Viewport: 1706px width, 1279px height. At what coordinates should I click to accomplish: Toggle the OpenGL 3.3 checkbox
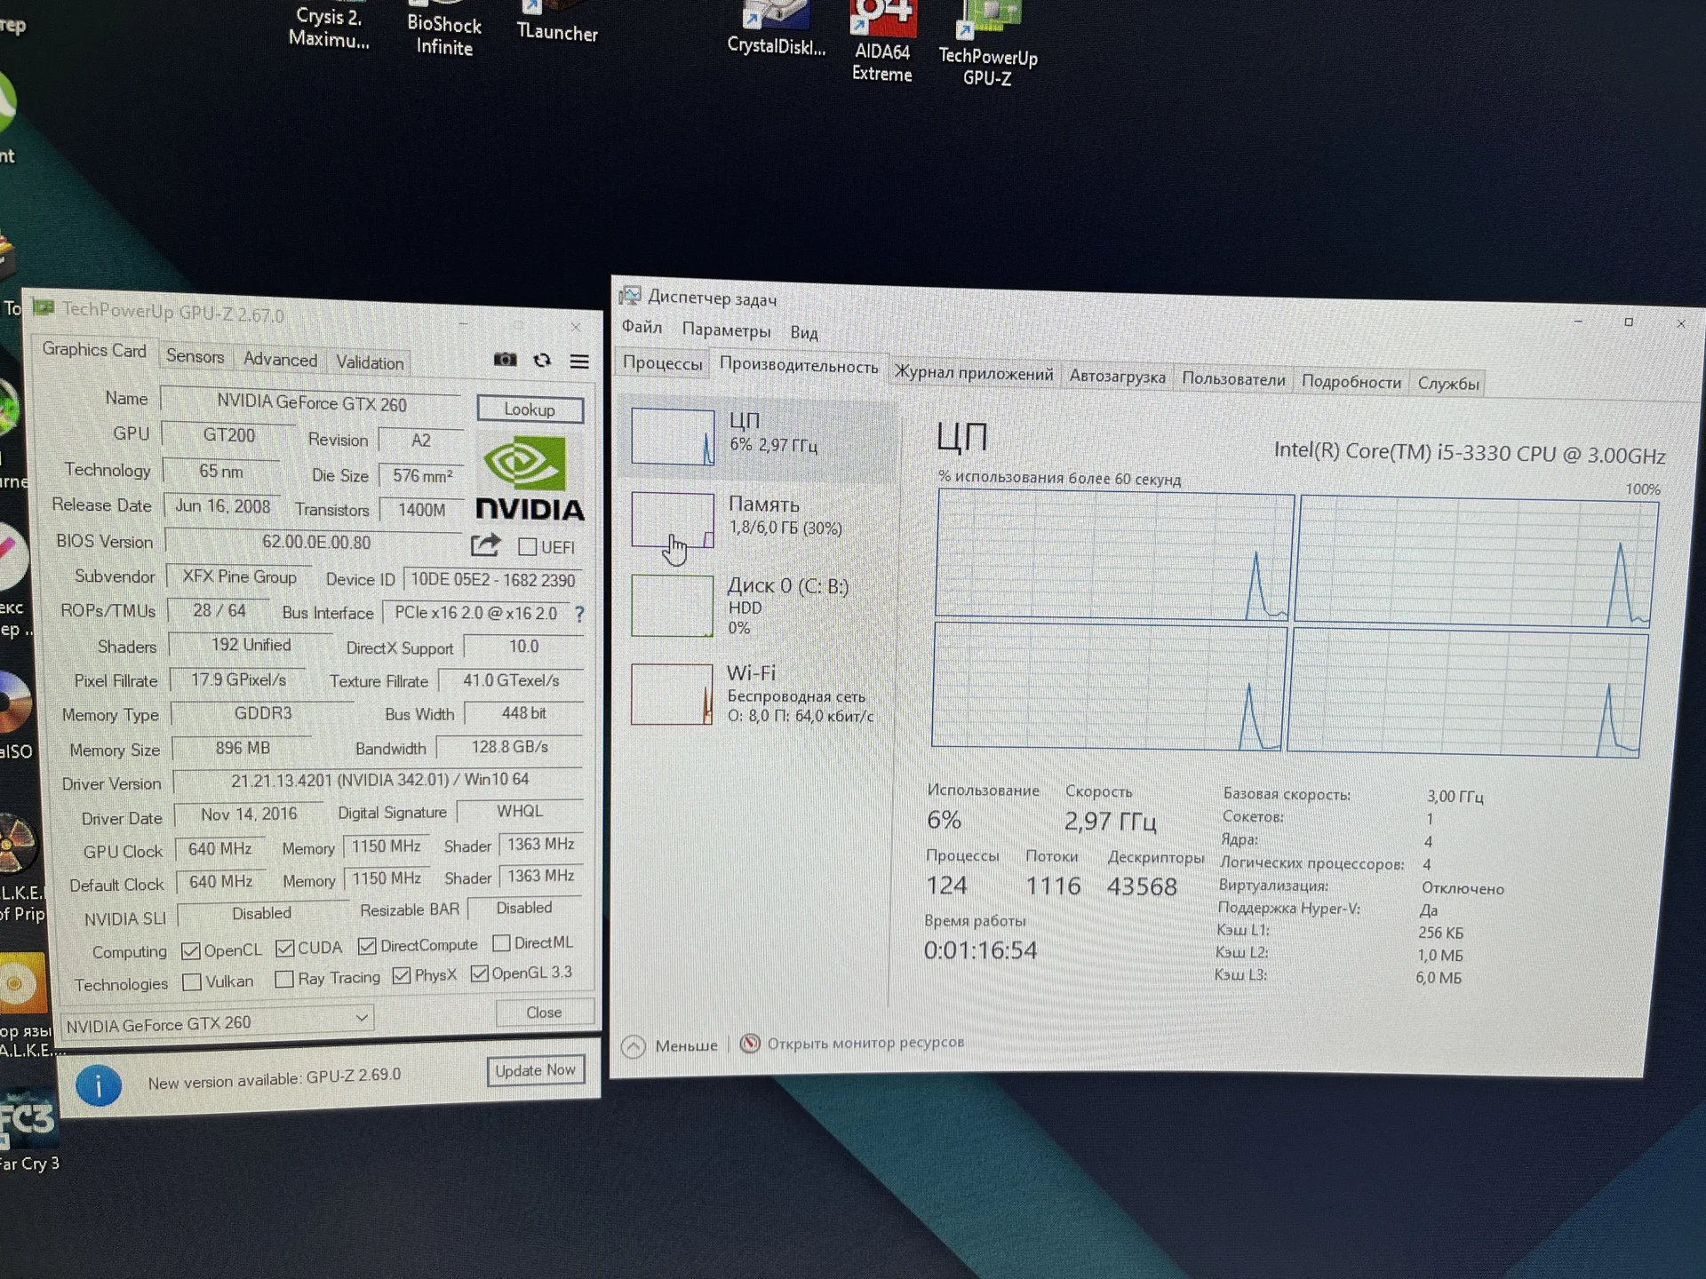[x=480, y=973]
